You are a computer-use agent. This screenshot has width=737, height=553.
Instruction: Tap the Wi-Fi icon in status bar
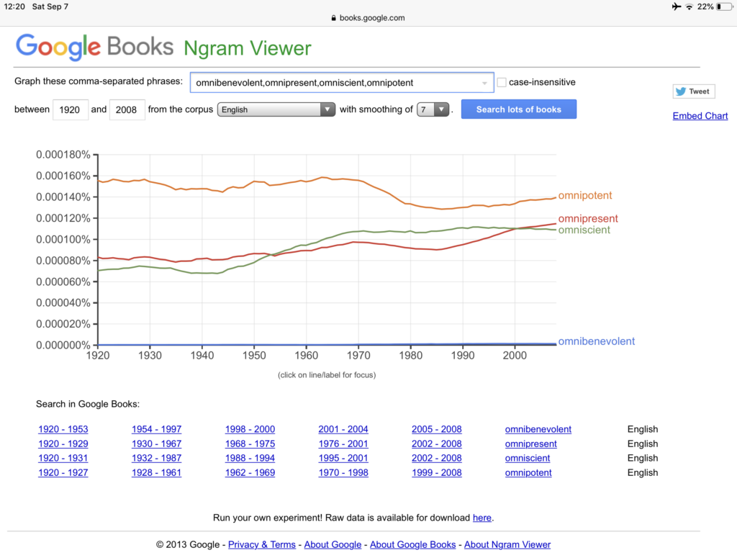[689, 6]
